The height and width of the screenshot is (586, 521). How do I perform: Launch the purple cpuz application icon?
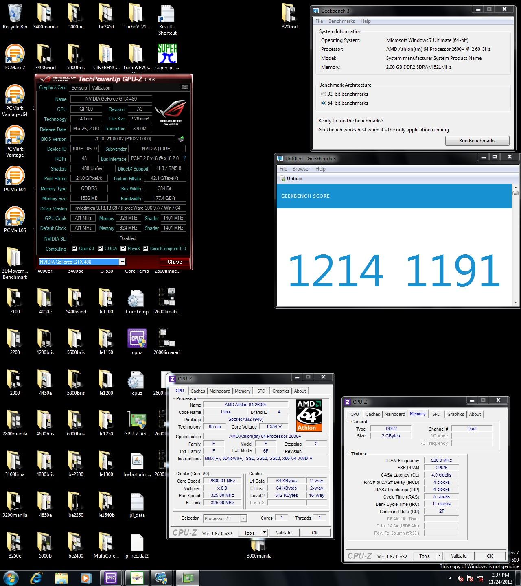[x=137, y=342]
